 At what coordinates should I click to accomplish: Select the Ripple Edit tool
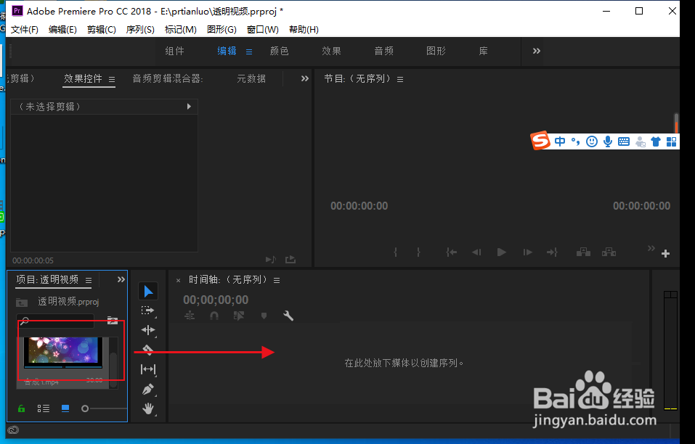coord(148,330)
